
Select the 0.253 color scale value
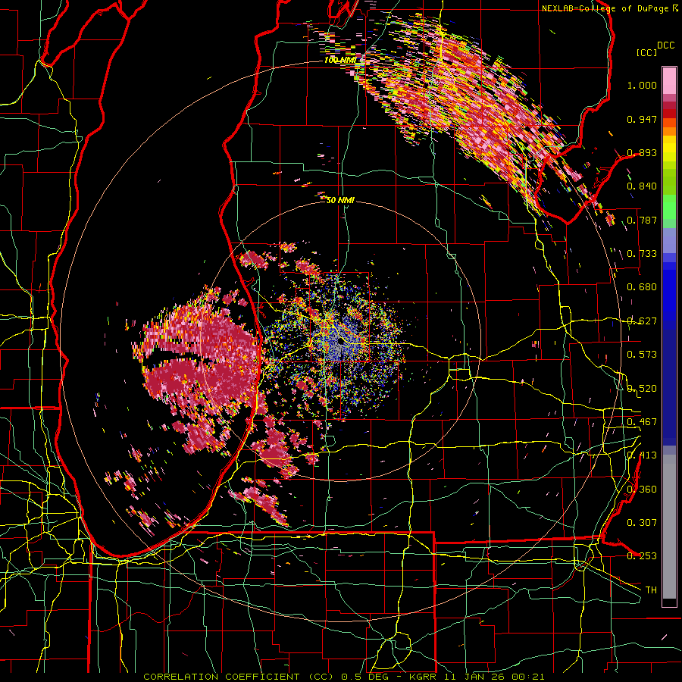(x=642, y=556)
